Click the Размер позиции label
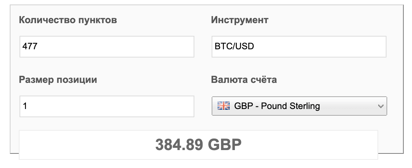This screenshot has width=412, height=168. [58, 80]
